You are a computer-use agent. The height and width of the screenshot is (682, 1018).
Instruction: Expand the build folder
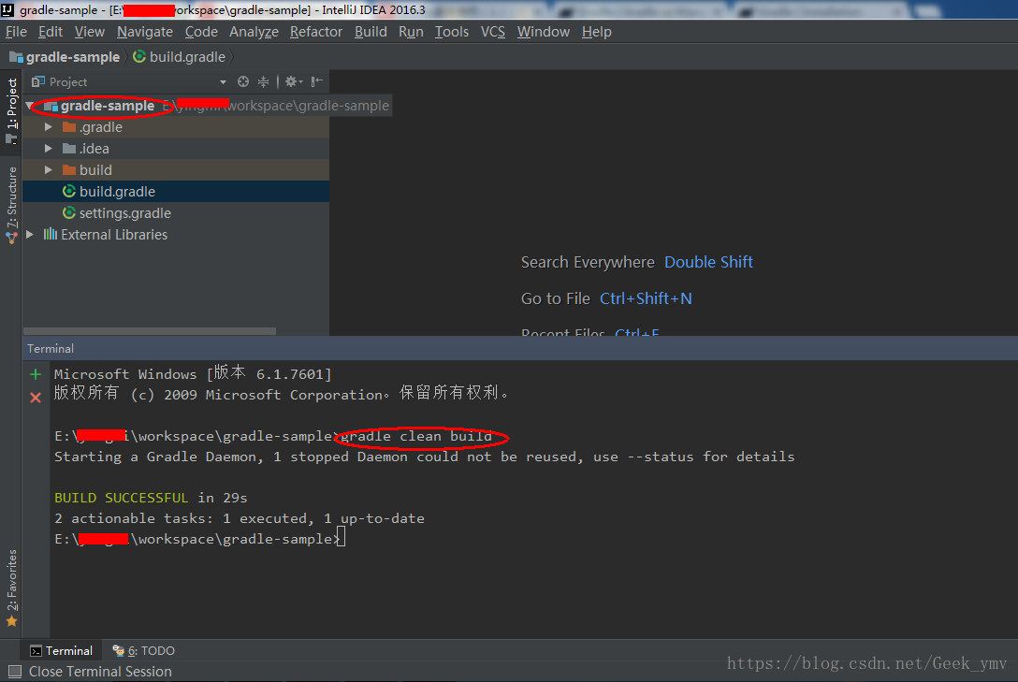coord(48,170)
